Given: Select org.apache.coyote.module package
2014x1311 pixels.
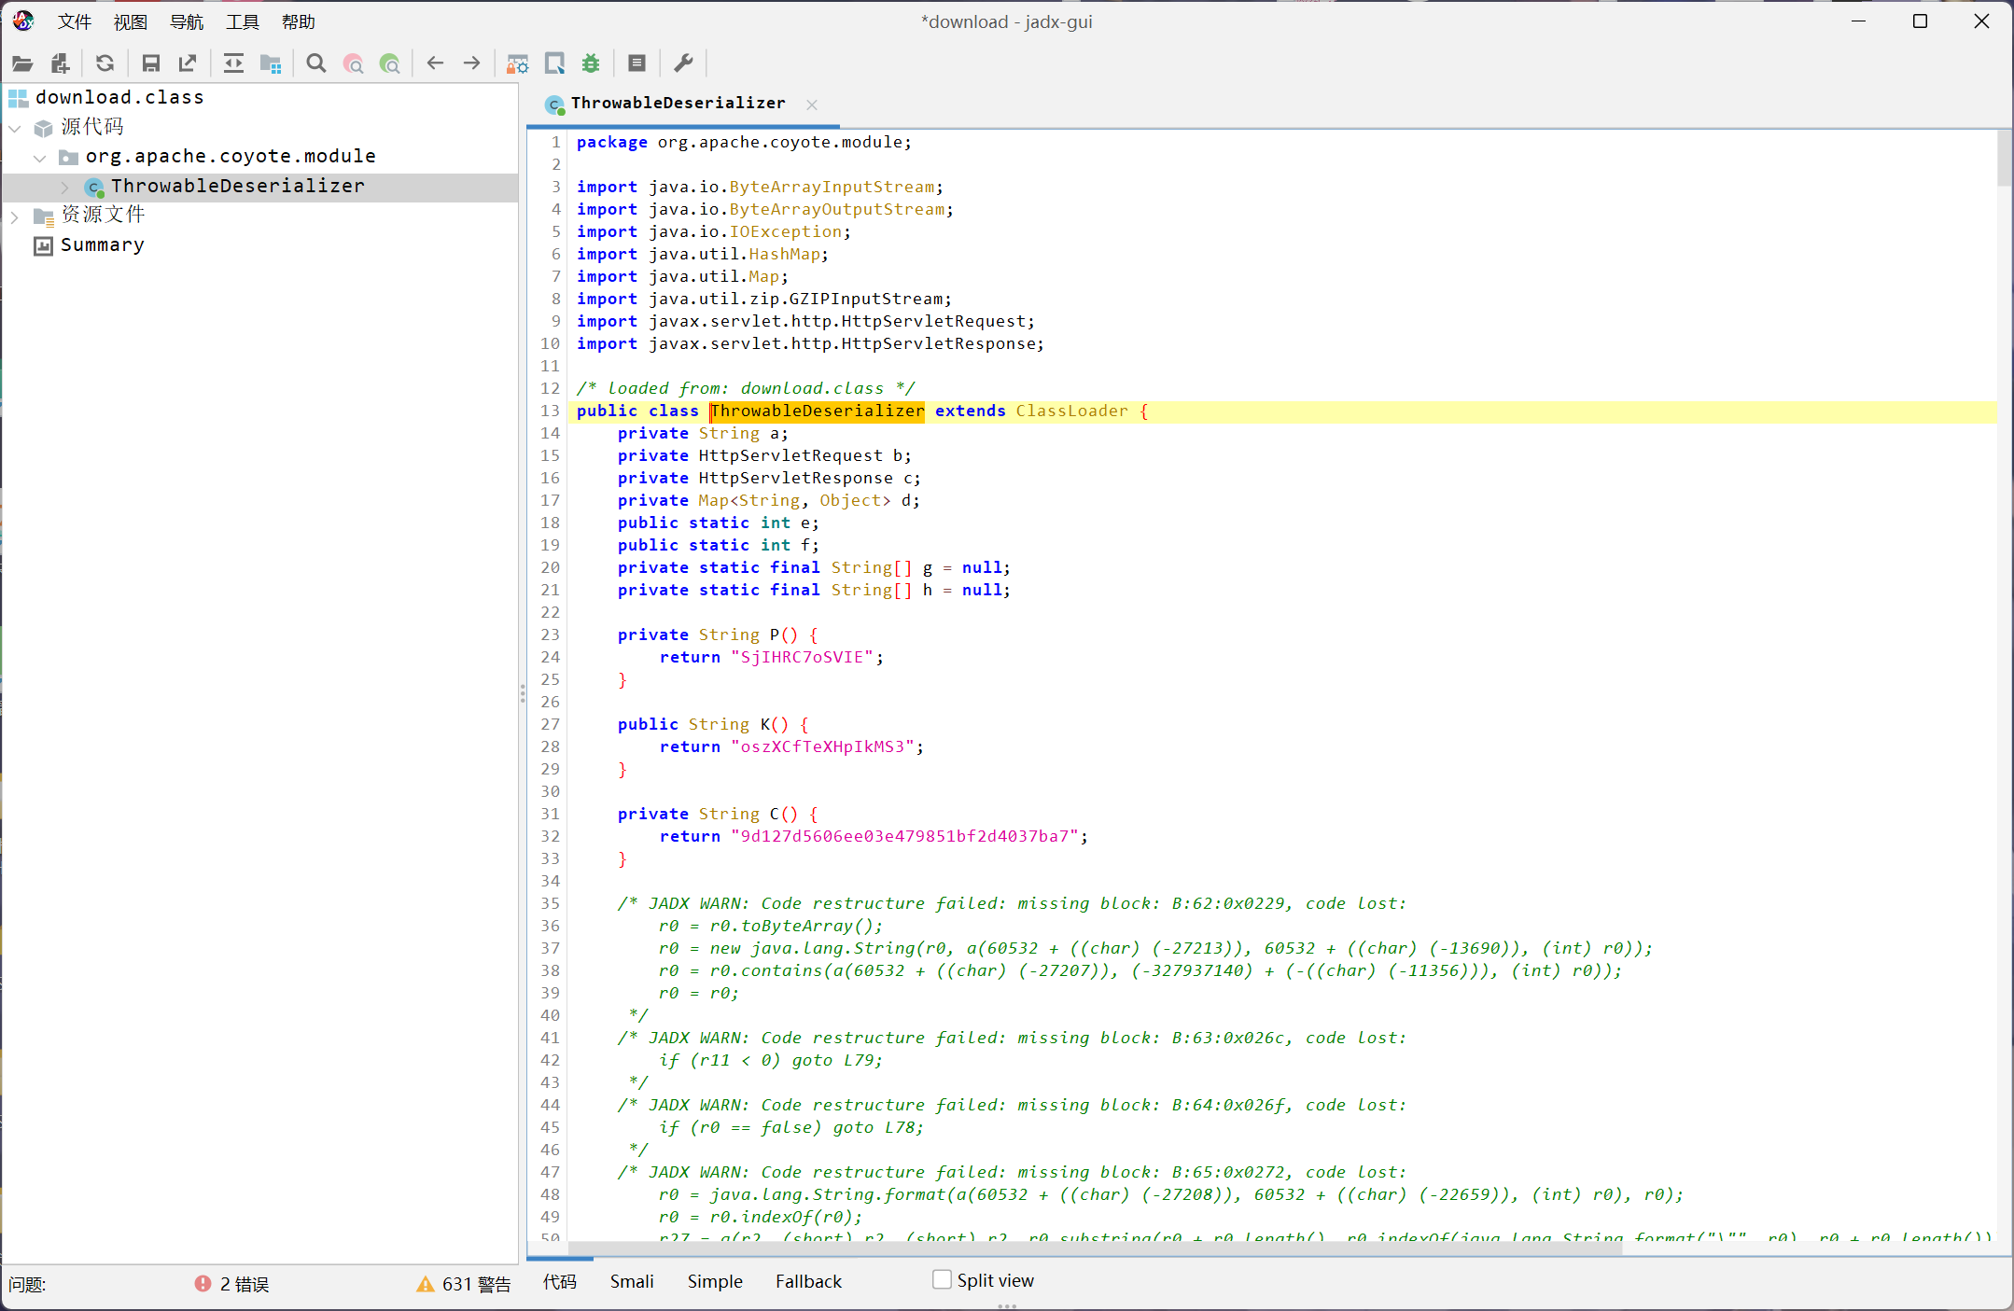Looking at the screenshot, I should 231,157.
